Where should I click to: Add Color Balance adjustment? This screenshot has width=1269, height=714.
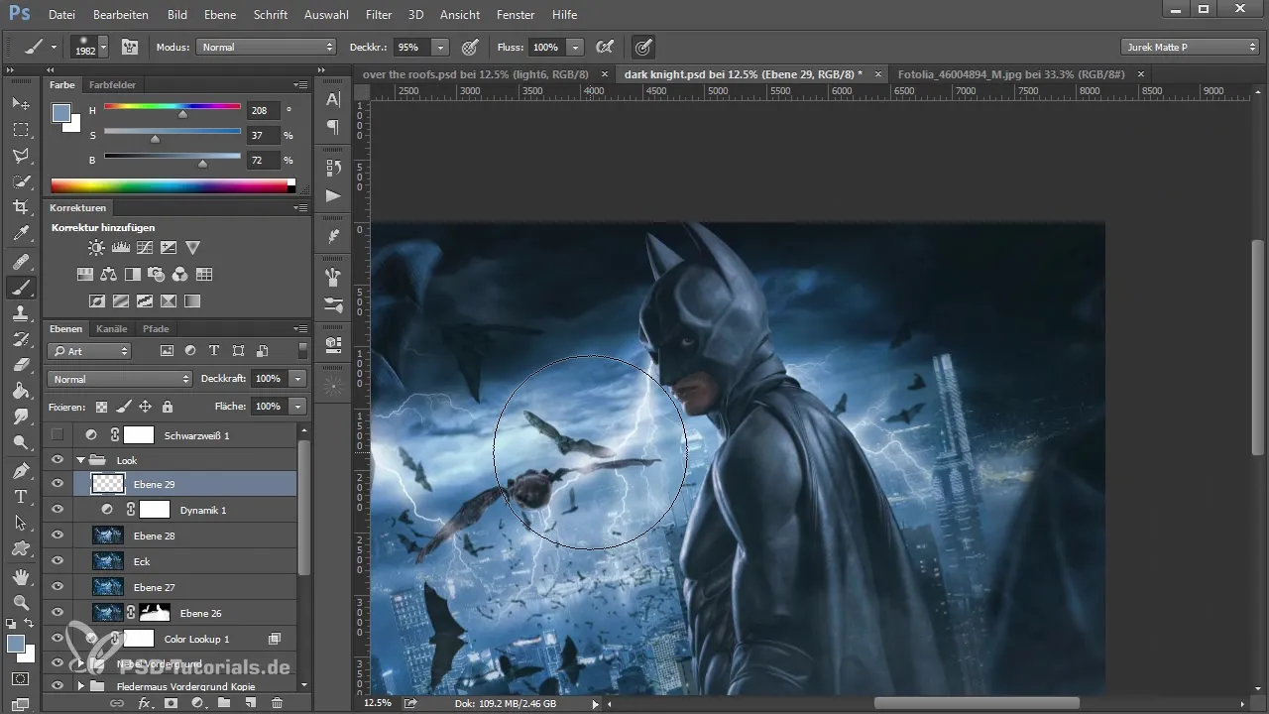pyautogui.click(x=109, y=275)
